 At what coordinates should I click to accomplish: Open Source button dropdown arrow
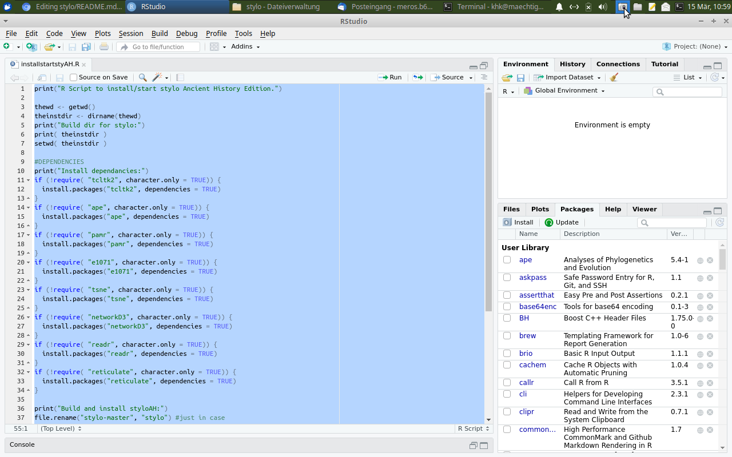point(471,78)
